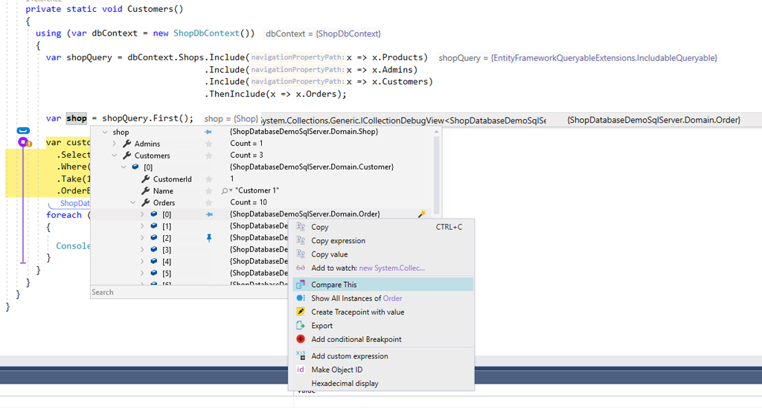Expand Orders item [3]
762x412 pixels.
click(142, 249)
